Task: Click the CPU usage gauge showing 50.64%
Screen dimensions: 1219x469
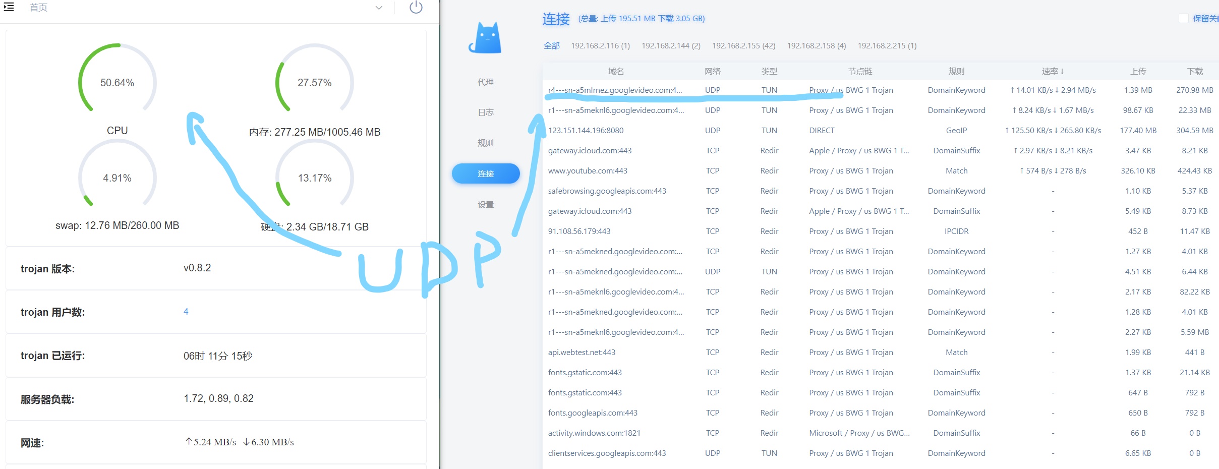Action: (x=117, y=82)
